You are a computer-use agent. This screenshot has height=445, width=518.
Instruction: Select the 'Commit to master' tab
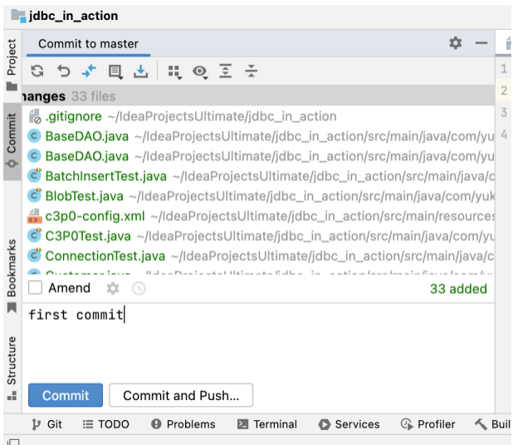88,44
